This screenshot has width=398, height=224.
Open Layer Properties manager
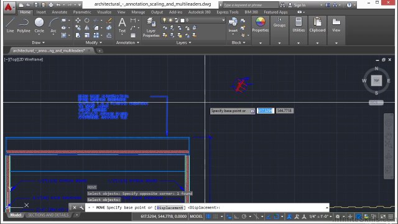point(151,27)
